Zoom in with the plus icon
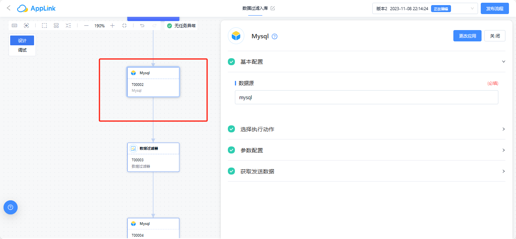The height and width of the screenshot is (239, 516). click(112, 25)
